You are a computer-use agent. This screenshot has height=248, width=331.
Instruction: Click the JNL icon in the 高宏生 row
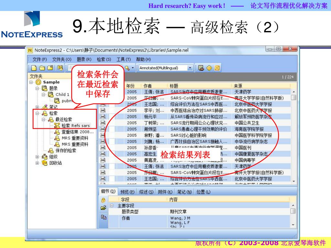103,154
